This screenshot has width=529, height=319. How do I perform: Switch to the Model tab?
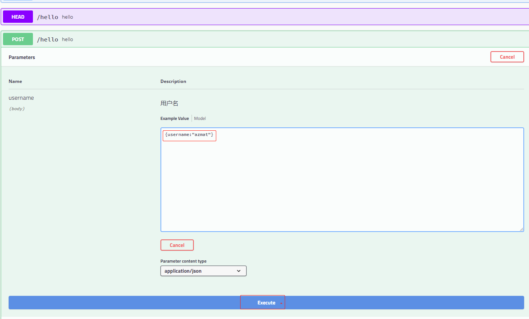[x=200, y=118]
